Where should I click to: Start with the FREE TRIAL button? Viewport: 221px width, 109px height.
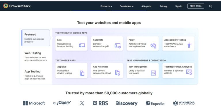(x=196, y=6)
